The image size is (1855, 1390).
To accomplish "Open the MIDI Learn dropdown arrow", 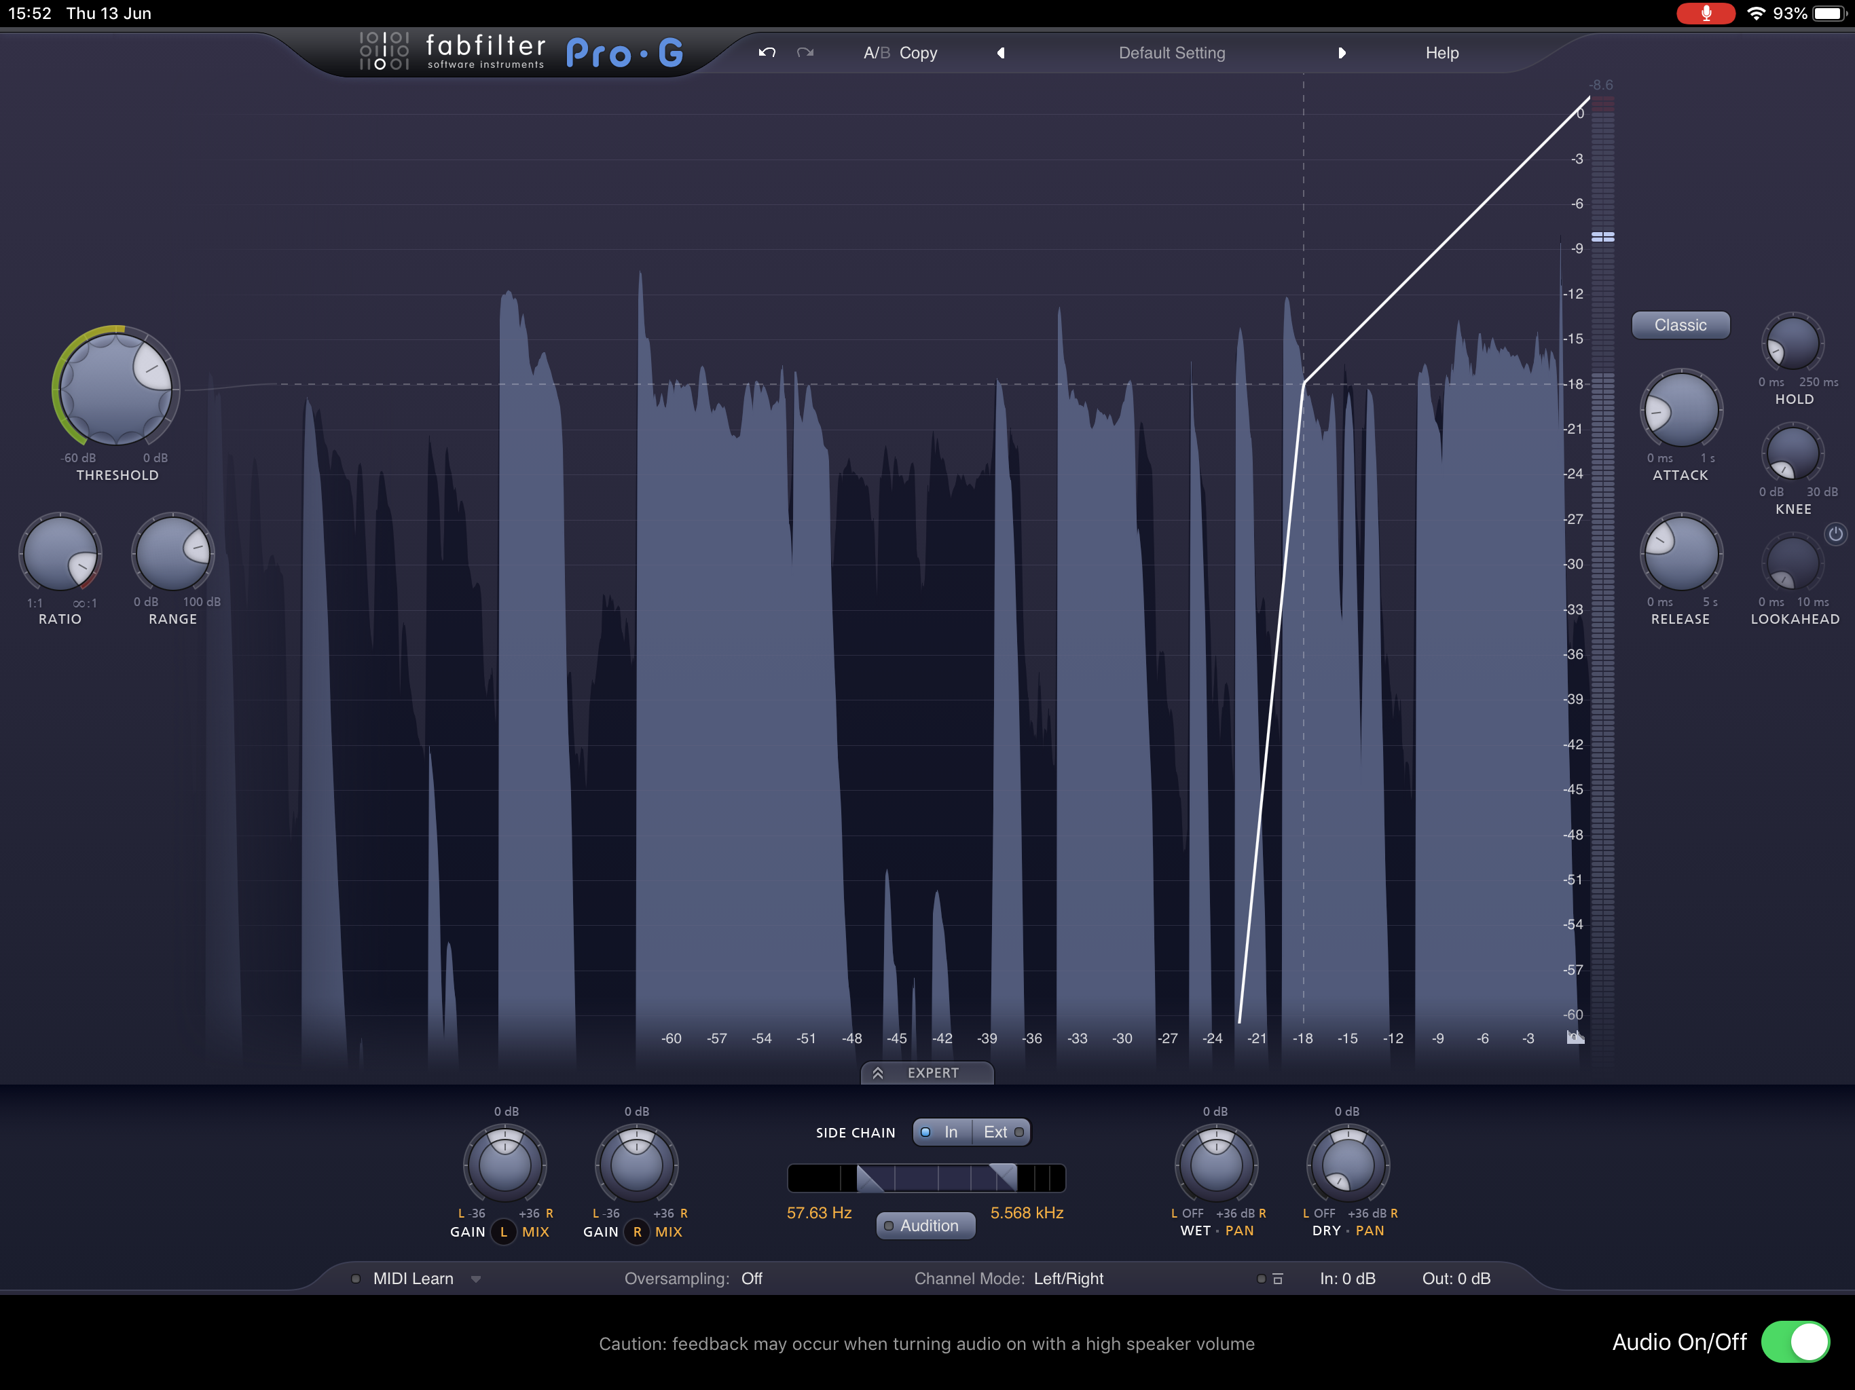I will [x=475, y=1279].
